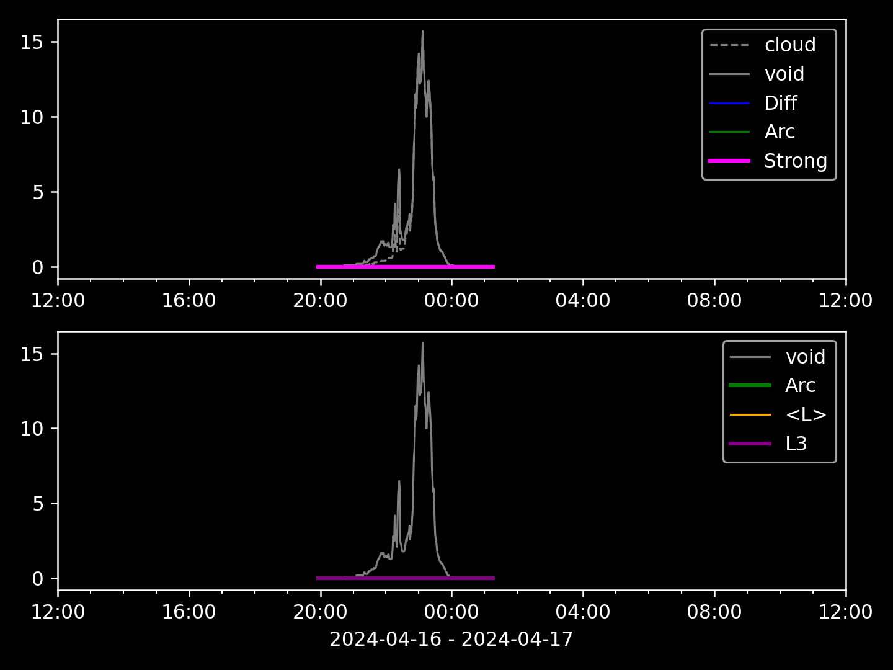This screenshot has height=670, width=893.
Task: Click bottom plot x-axis label 04:00
Action: (583, 612)
